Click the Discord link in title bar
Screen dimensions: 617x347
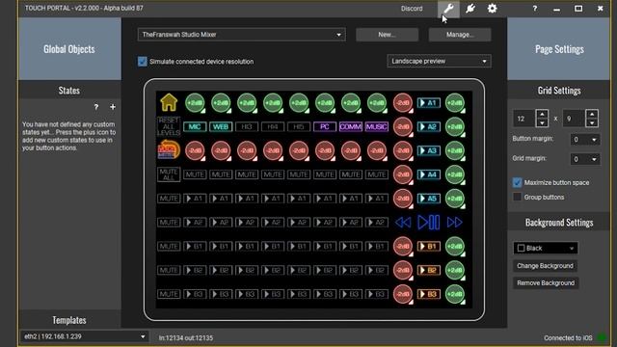click(412, 9)
